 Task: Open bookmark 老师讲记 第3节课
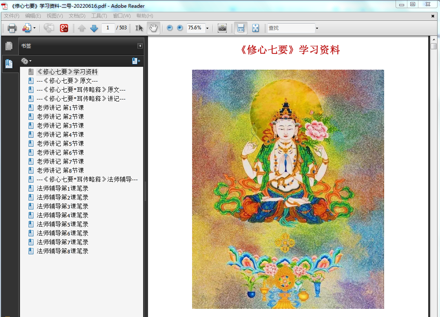point(60,125)
